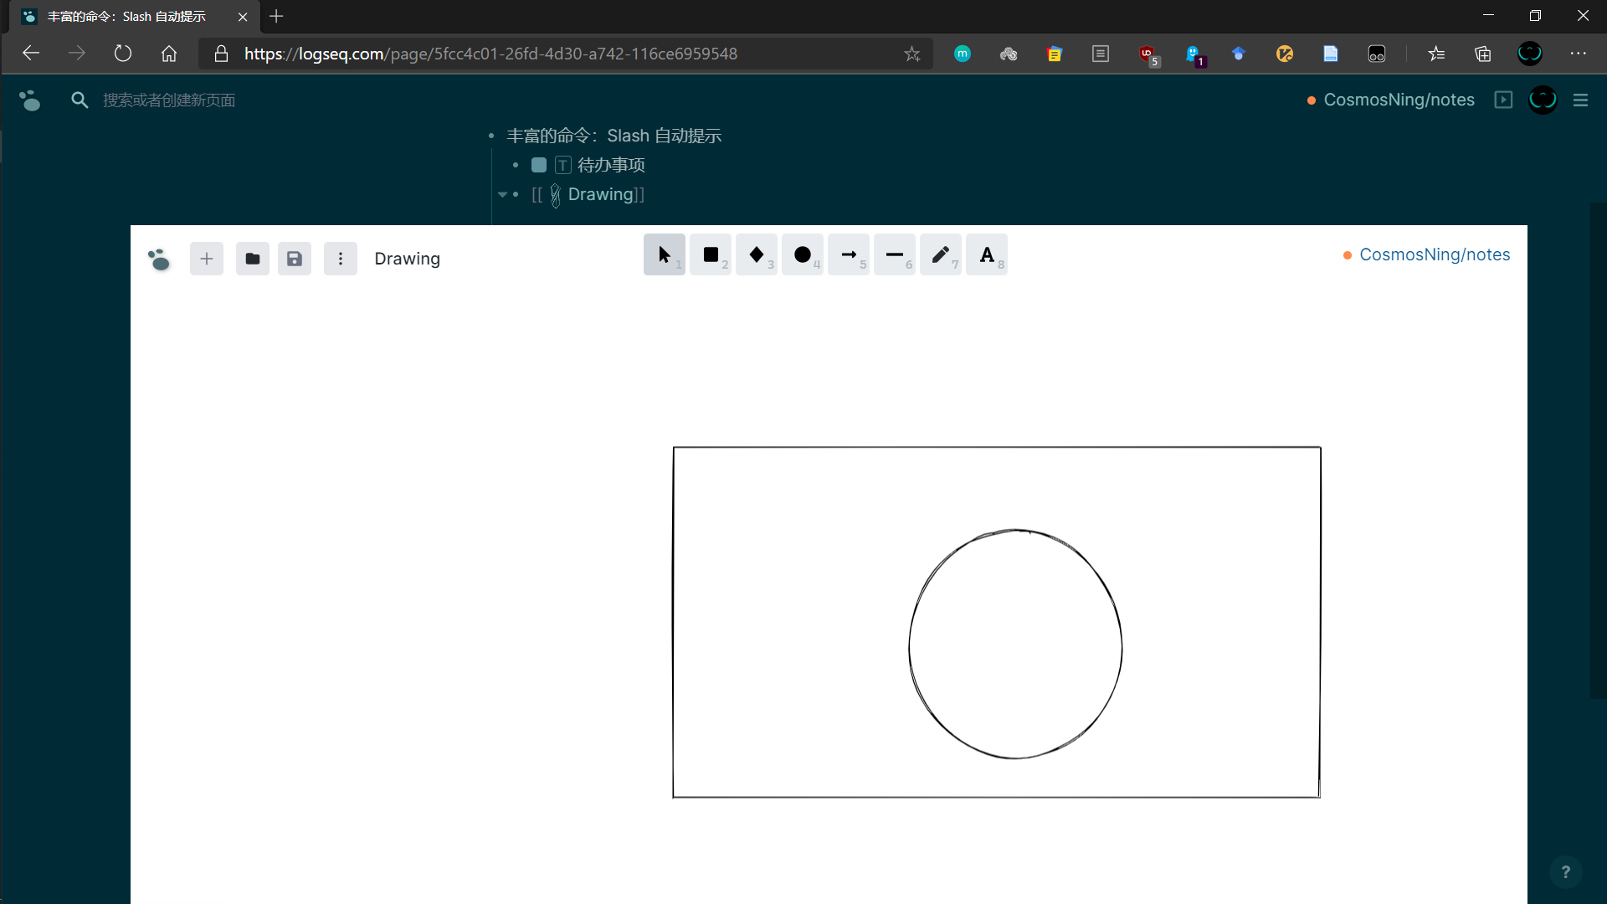The image size is (1607, 904).
Task: Select the Ellipse shape tool
Action: point(803,255)
